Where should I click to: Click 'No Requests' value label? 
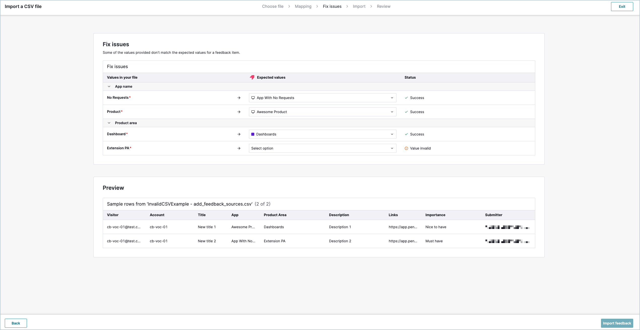point(118,98)
